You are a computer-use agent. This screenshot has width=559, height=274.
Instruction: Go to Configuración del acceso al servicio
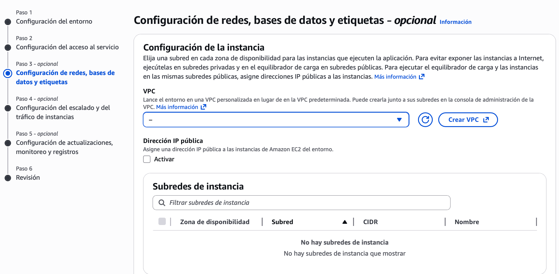tap(67, 47)
